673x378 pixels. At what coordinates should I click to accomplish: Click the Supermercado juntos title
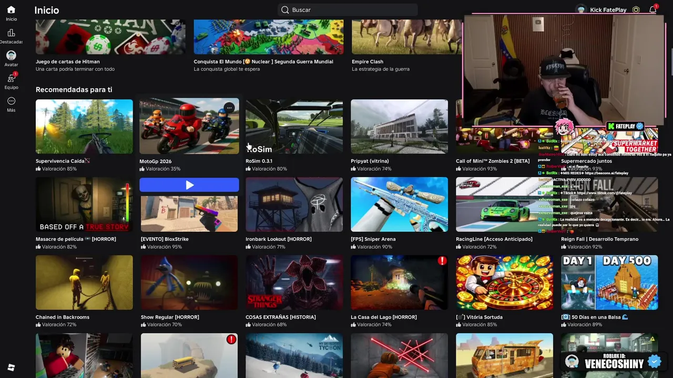pos(586,161)
